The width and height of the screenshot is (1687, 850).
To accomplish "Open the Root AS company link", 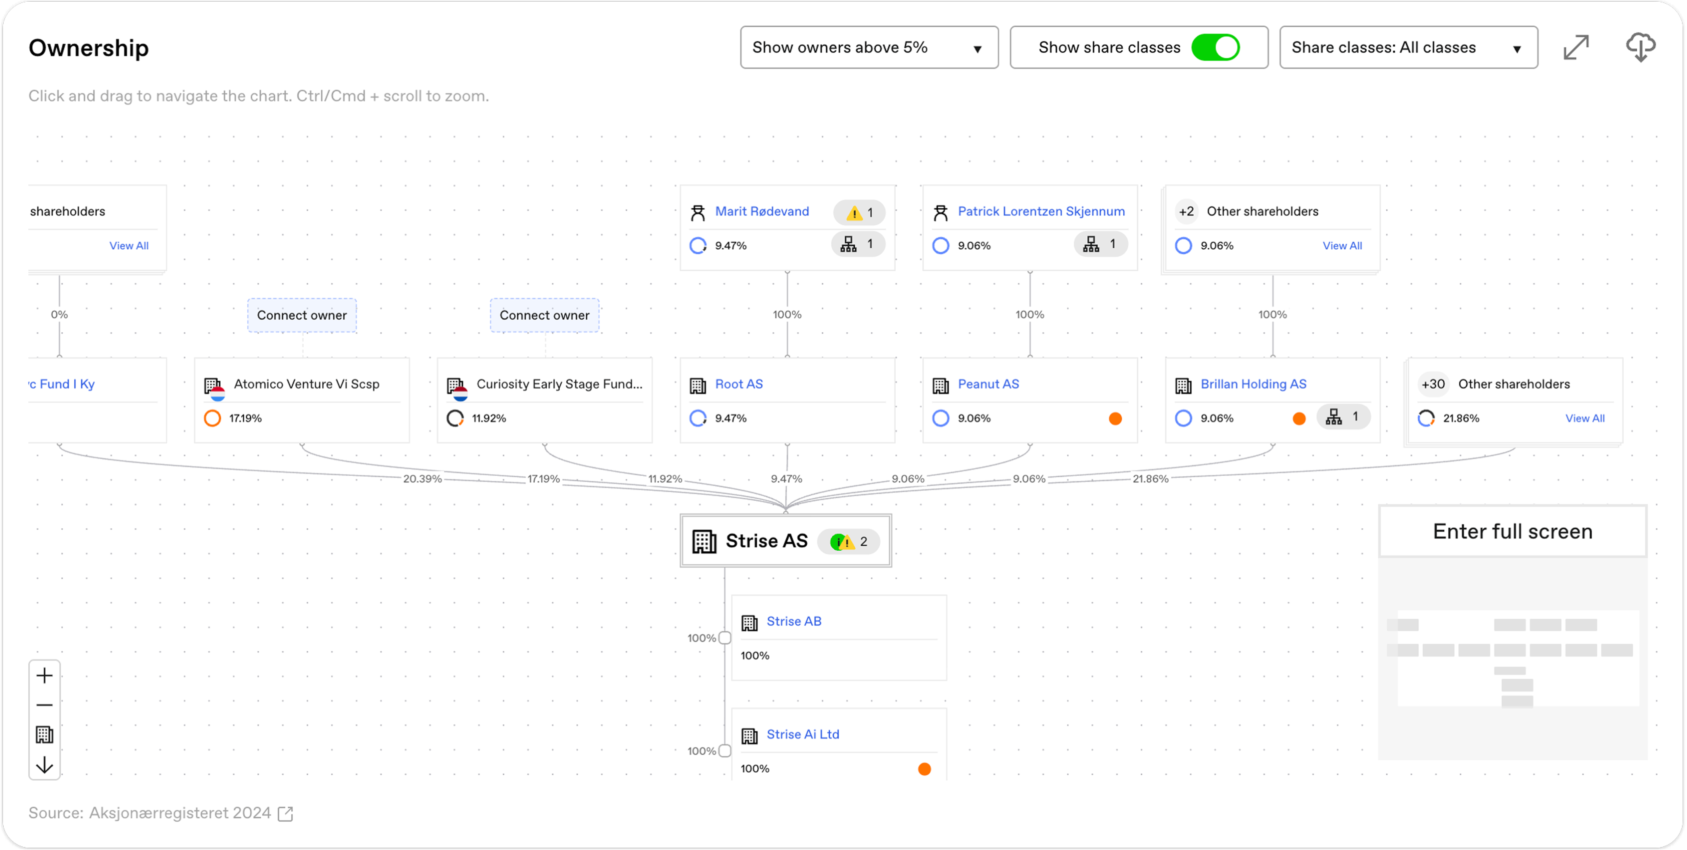I will (739, 384).
